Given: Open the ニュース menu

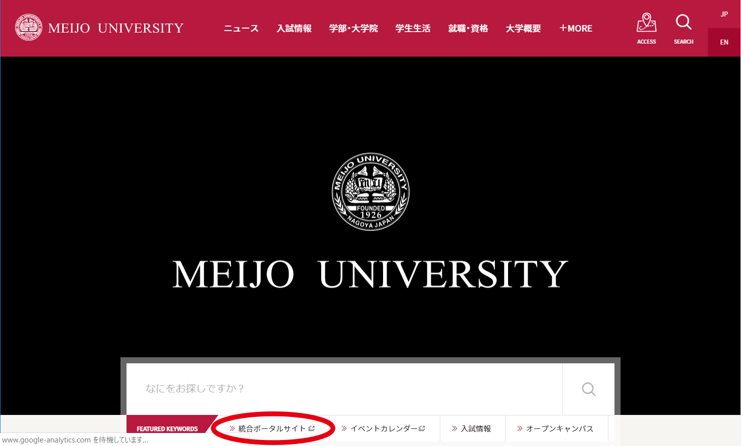Looking at the screenshot, I should coord(241,29).
